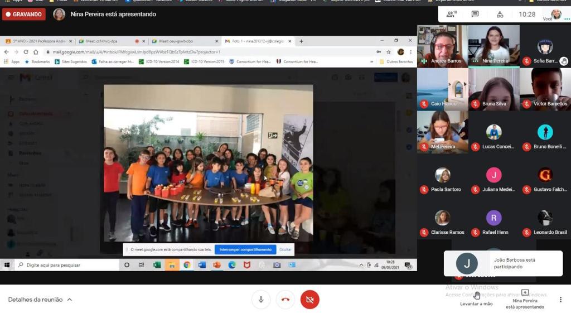Select Andrea Barros video tile
The height and width of the screenshot is (313, 571).
pos(442,46)
